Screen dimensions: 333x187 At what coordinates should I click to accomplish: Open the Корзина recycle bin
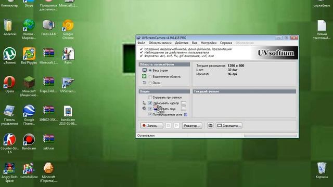322,168
